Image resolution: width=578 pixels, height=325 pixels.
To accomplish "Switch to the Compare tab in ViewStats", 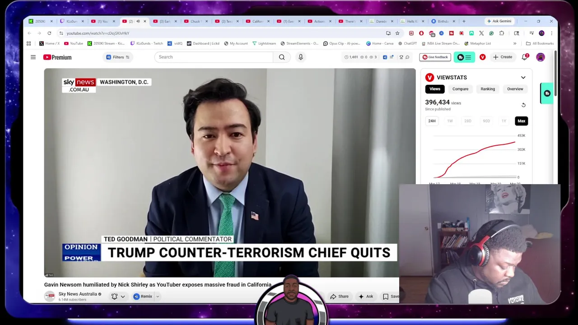I will pos(460,89).
